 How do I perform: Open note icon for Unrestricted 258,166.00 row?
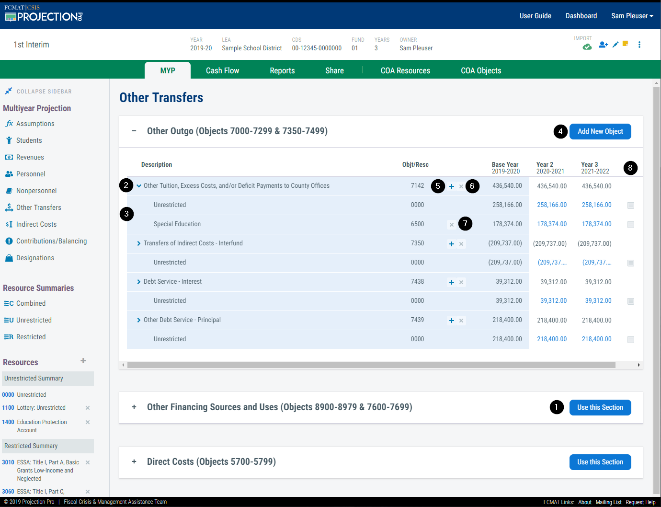point(631,206)
